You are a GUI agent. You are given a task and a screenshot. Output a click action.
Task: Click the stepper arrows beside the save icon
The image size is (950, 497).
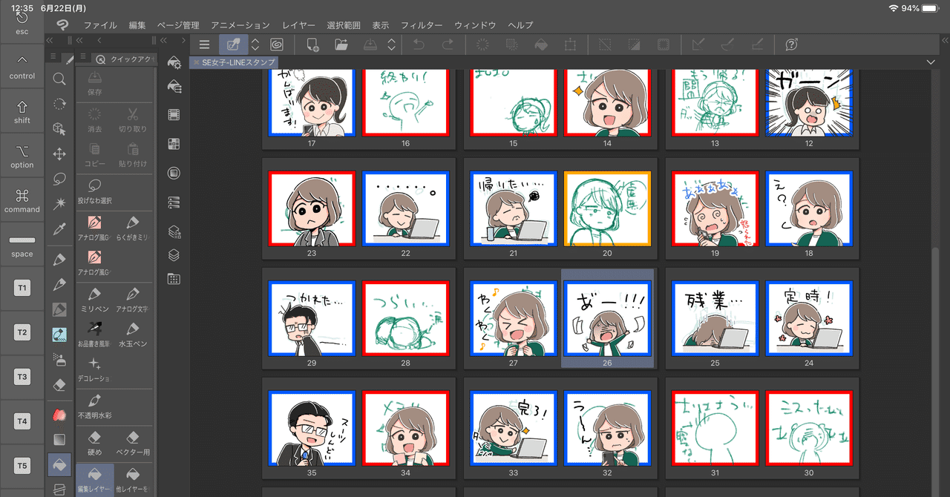click(x=392, y=45)
